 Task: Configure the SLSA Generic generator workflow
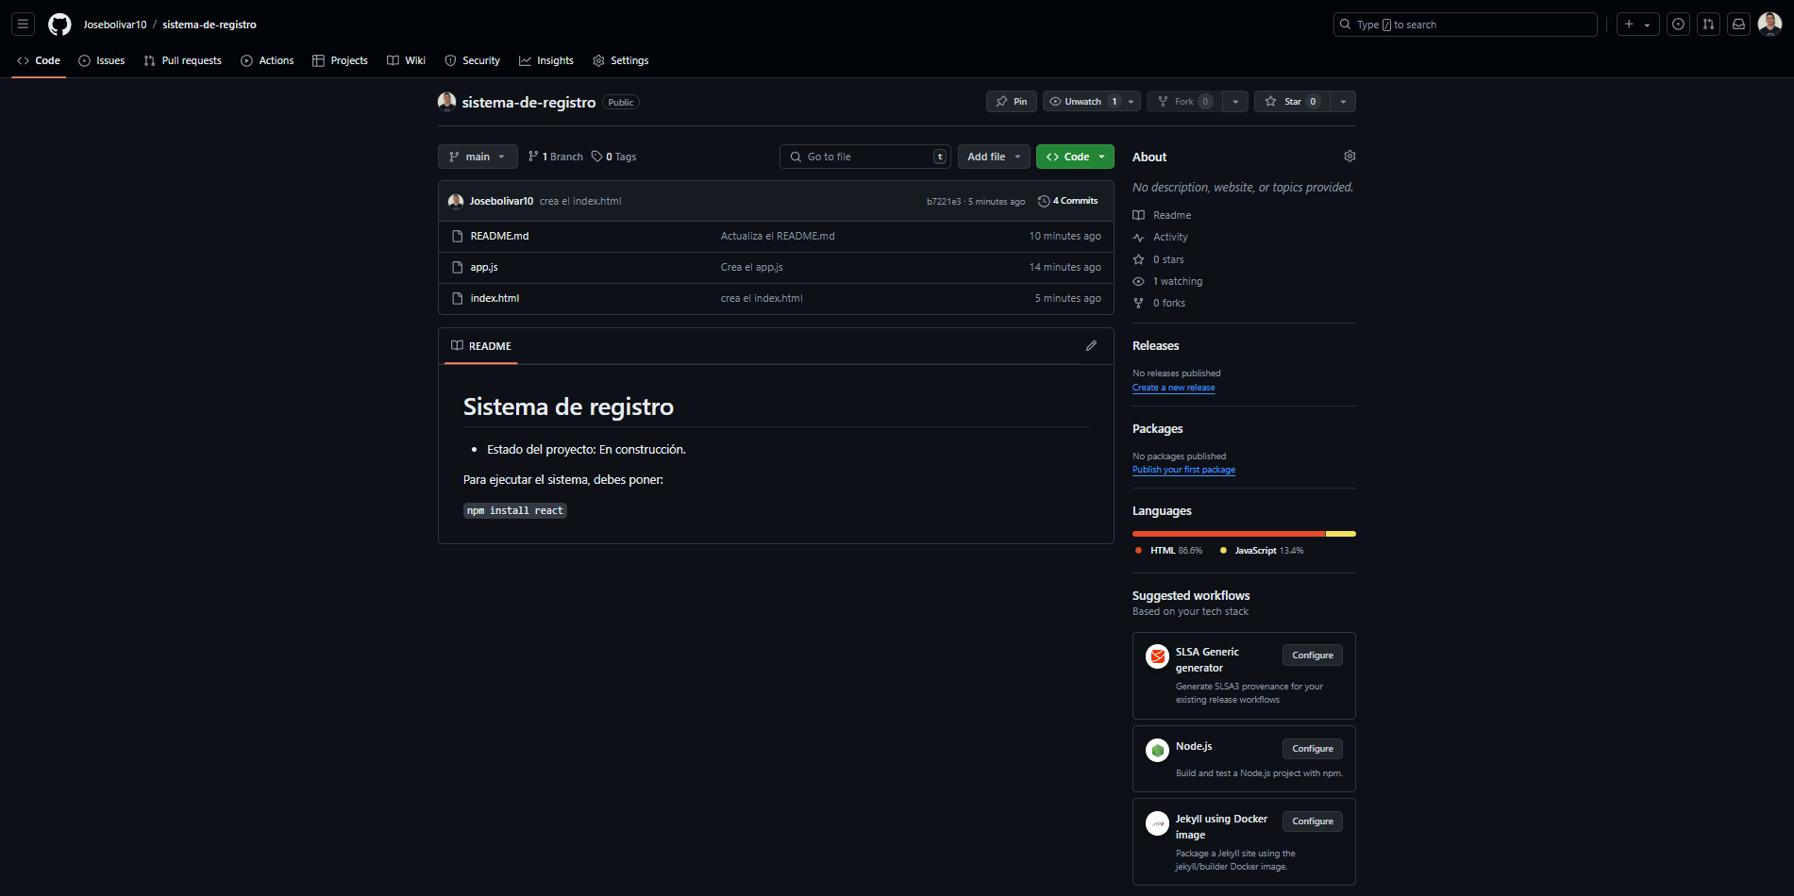coord(1312,655)
